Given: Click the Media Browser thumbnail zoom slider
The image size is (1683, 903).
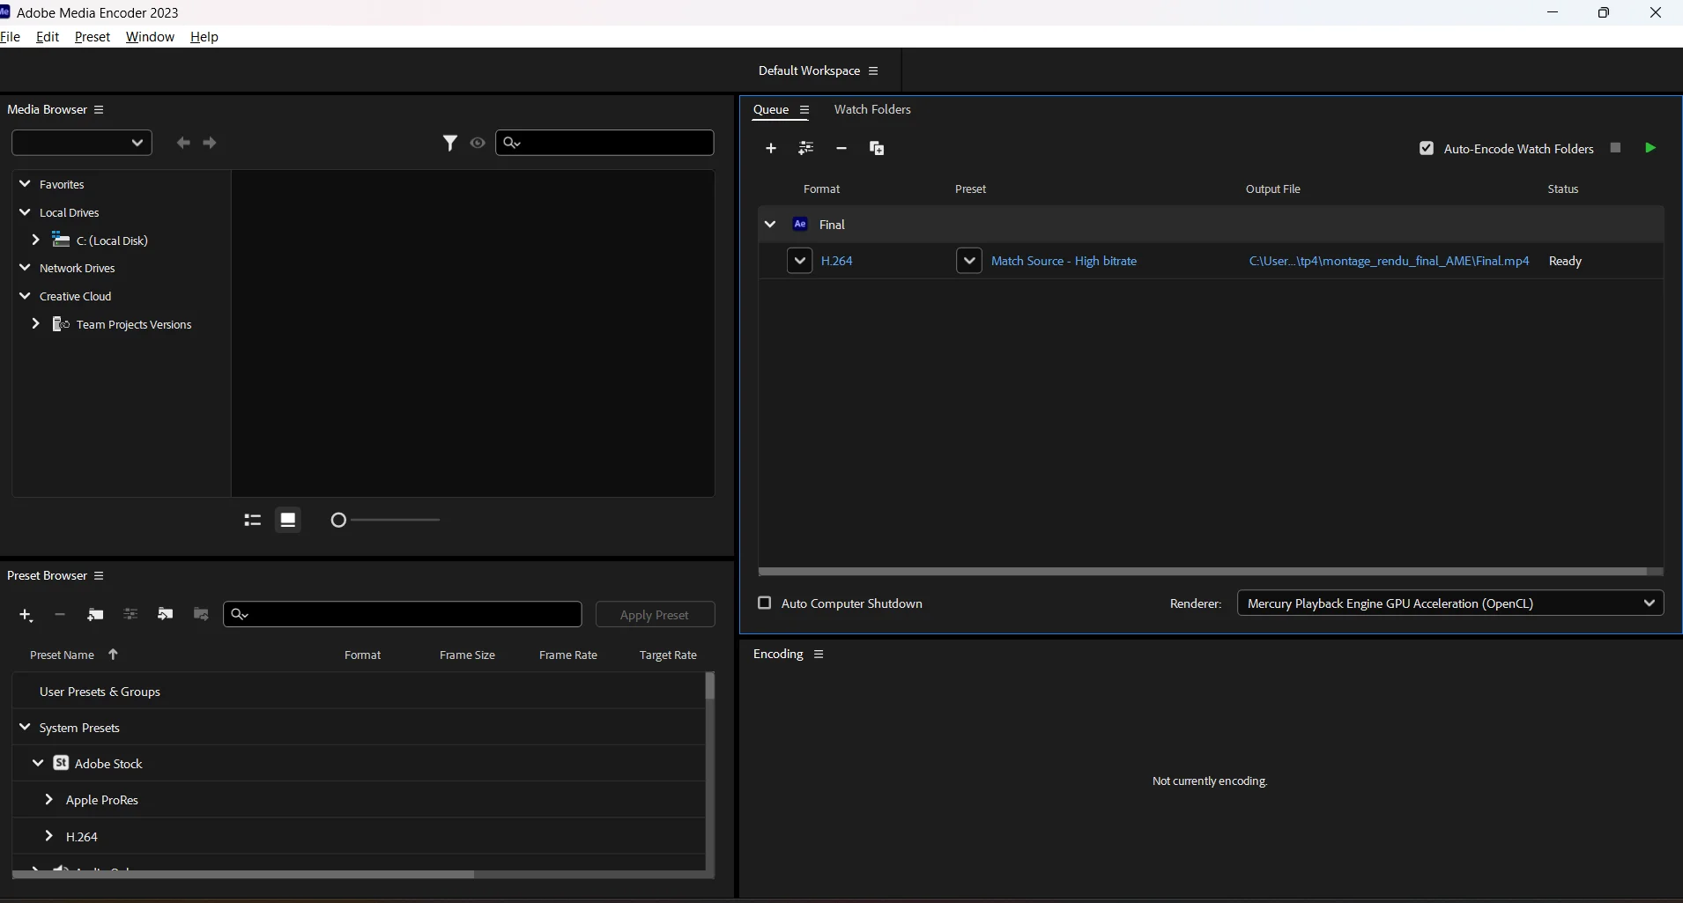Looking at the screenshot, I should point(385,520).
